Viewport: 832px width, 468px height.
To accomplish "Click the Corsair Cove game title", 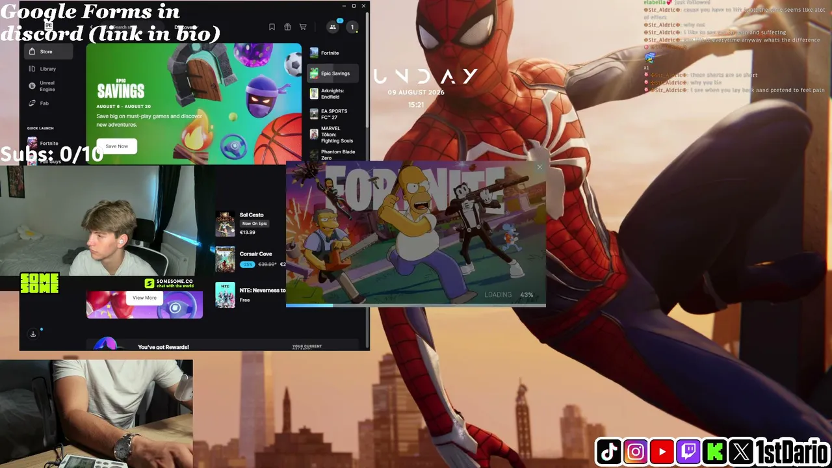I will [255, 254].
